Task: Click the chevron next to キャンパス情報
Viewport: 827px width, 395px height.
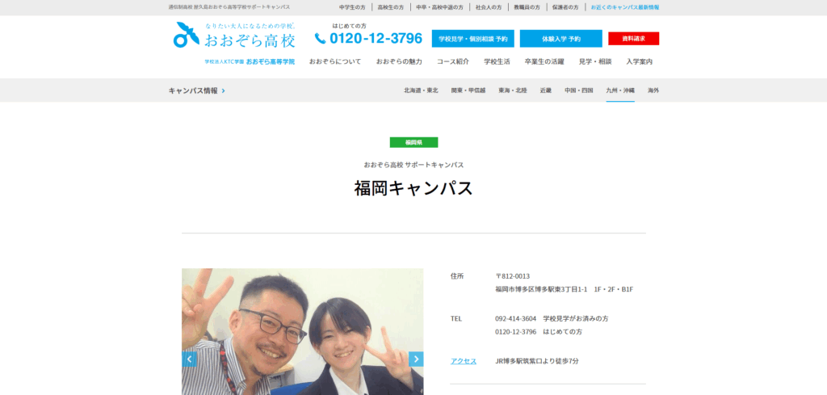Action: (x=224, y=90)
